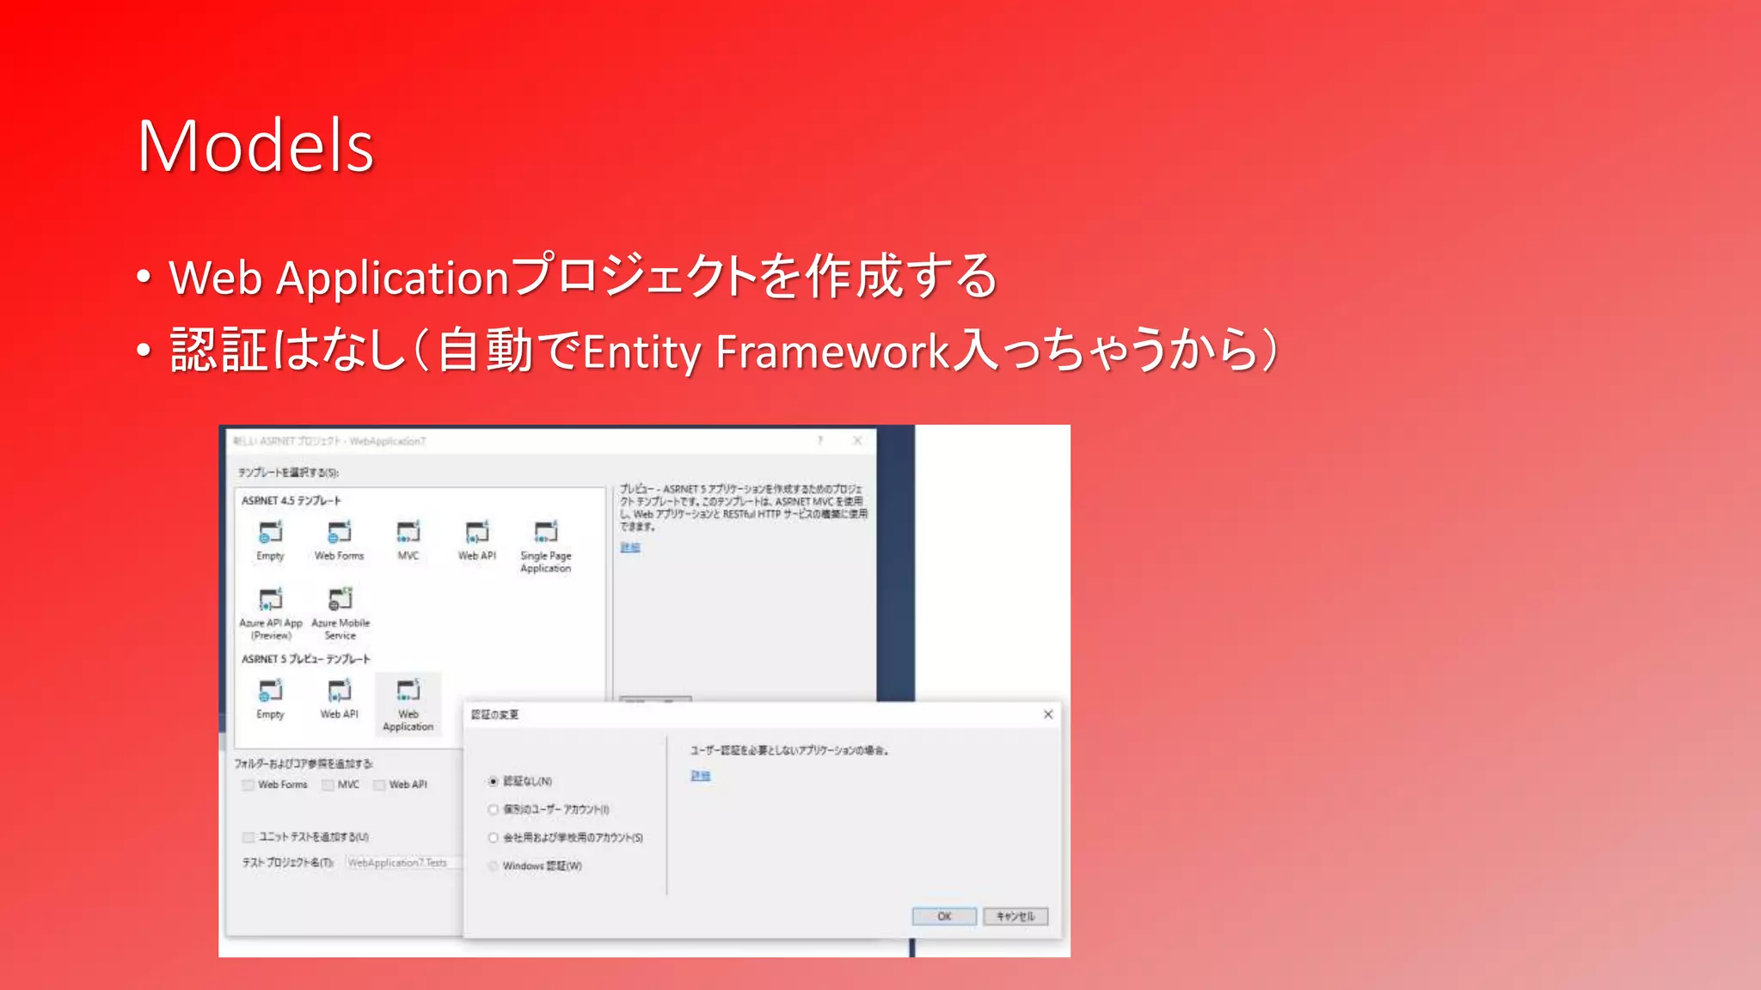Open 詳細 link in template description
This screenshot has height=990, width=1761.
pyautogui.click(x=630, y=547)
